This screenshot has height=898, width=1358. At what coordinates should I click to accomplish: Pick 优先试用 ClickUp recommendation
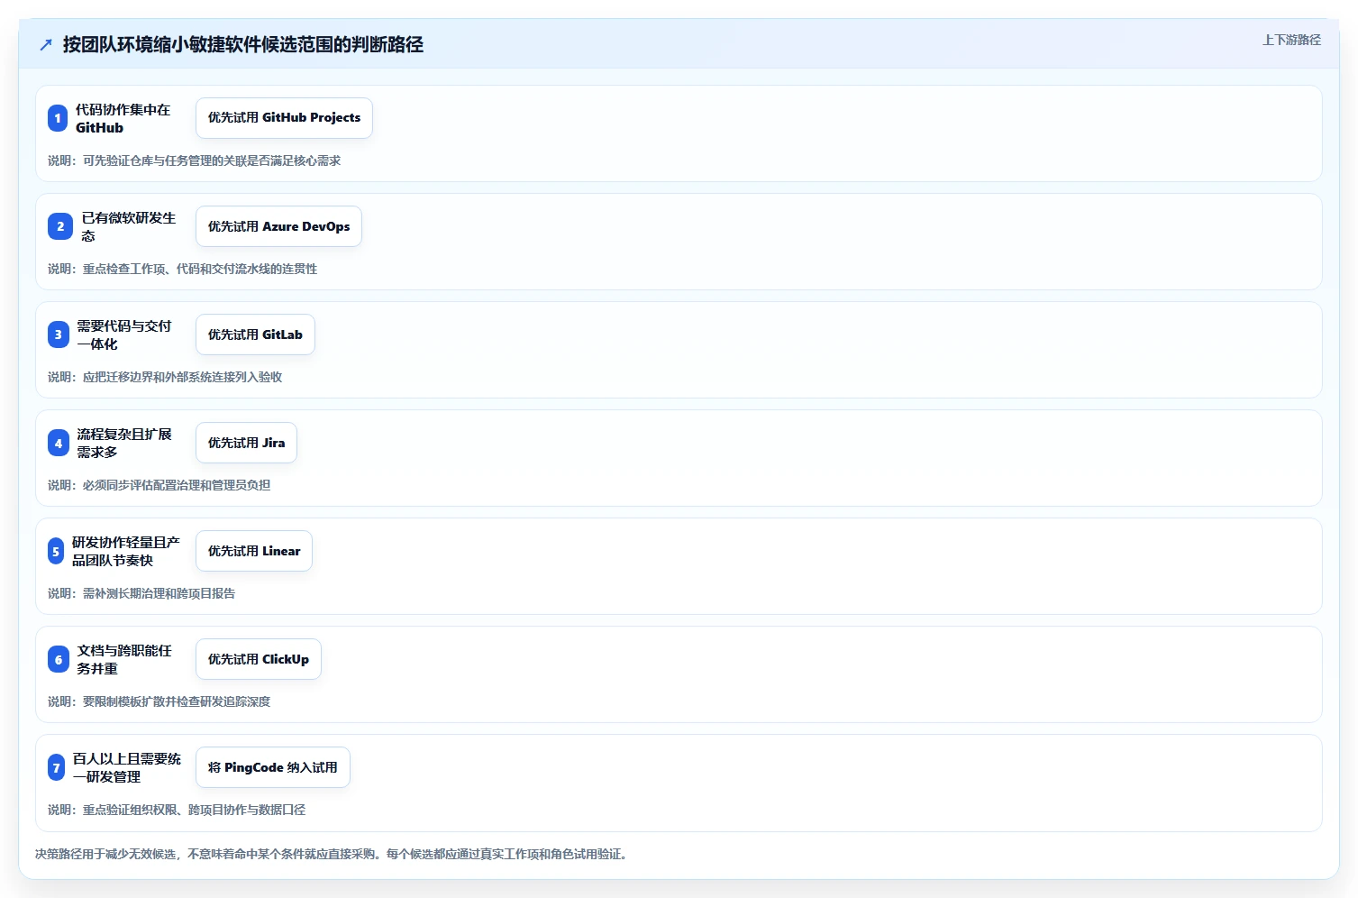(x=259, y=659)
